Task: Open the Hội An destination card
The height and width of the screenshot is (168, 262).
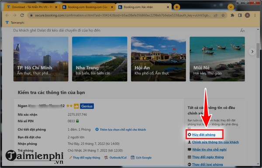Action: pyautogui.click(x=159, y=59)
